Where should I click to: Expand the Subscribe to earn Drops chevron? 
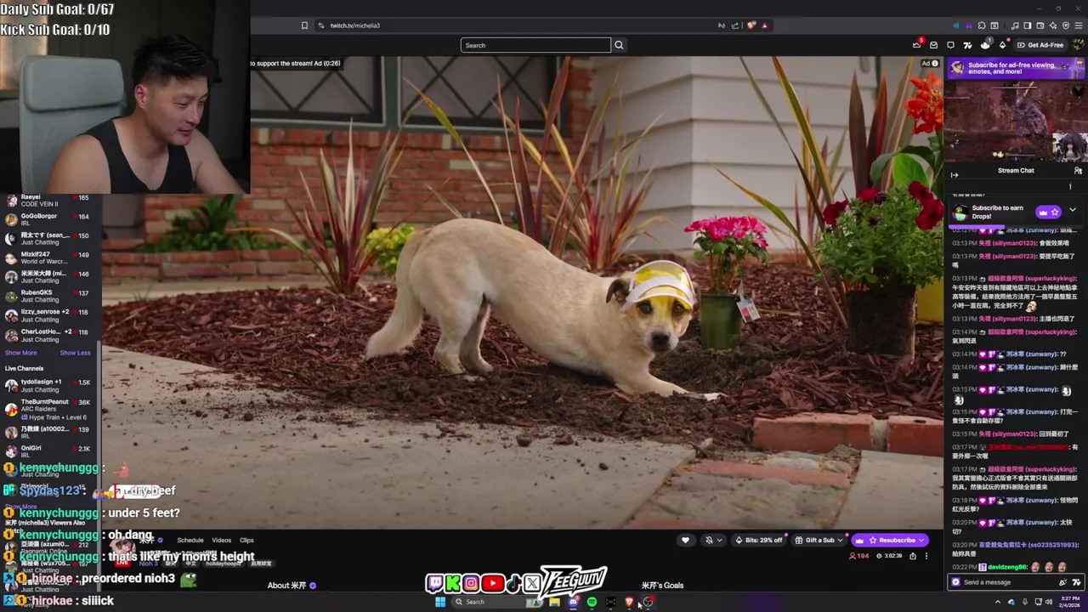coord(1073,211)
